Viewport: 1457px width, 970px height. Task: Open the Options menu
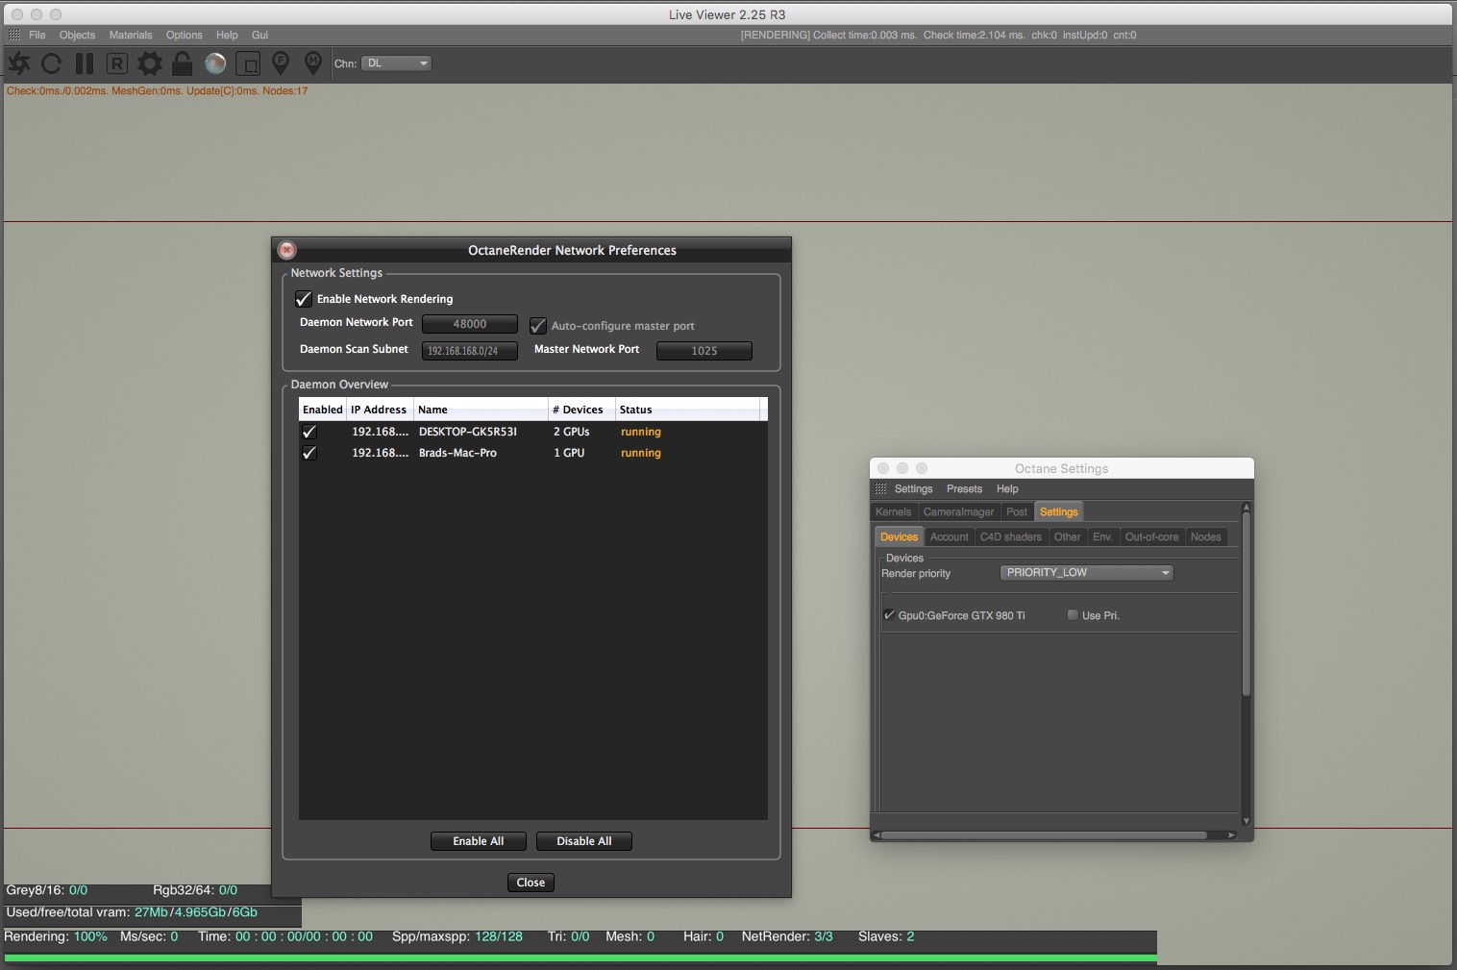point(184,35)
